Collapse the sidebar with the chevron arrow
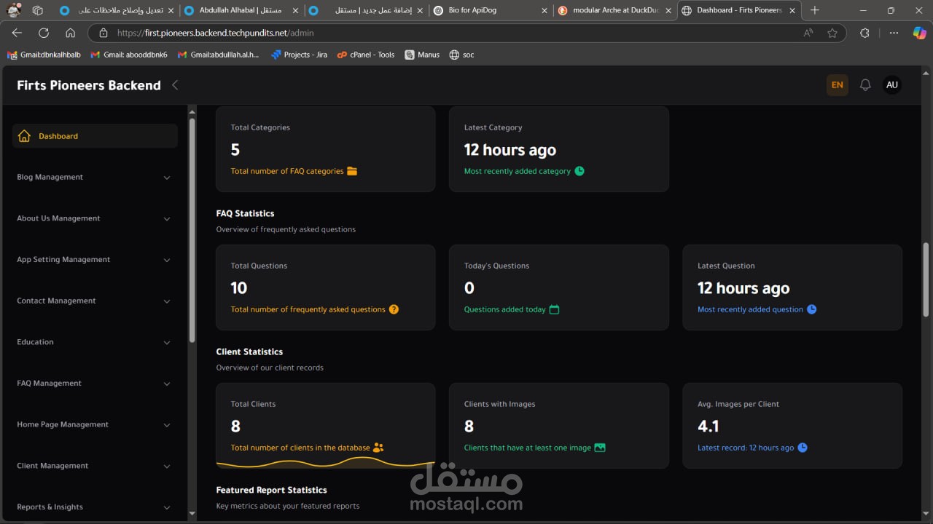This screenshot has height=524, width=933. pyautogui.click(x=175, y=85)
